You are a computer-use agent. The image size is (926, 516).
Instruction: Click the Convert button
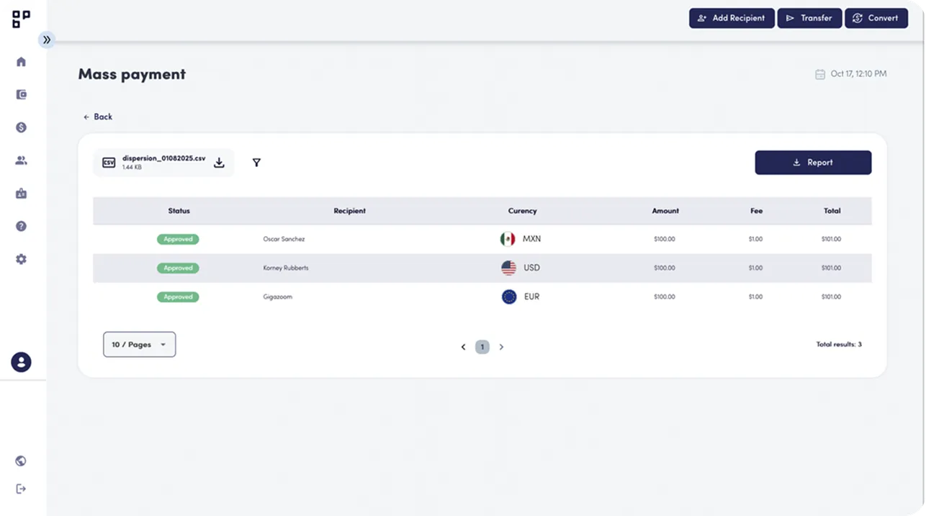pyautogui.click(x=876, y=18)
